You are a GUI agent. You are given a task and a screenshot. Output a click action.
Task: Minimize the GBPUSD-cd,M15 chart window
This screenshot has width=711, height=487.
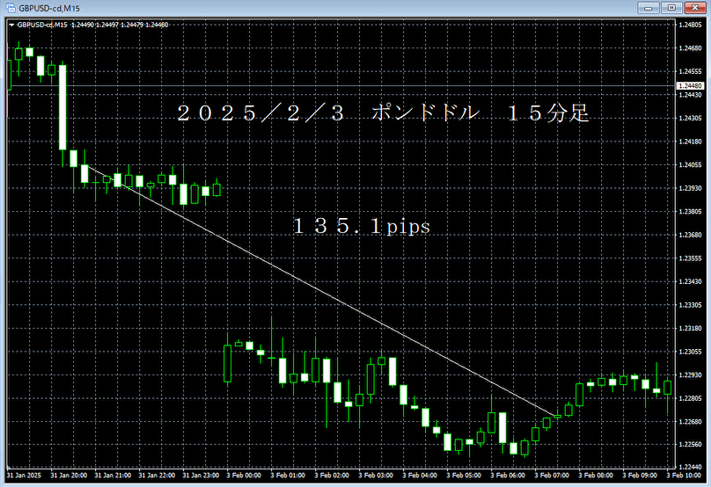pyautogui.click(x=649, y=8)
